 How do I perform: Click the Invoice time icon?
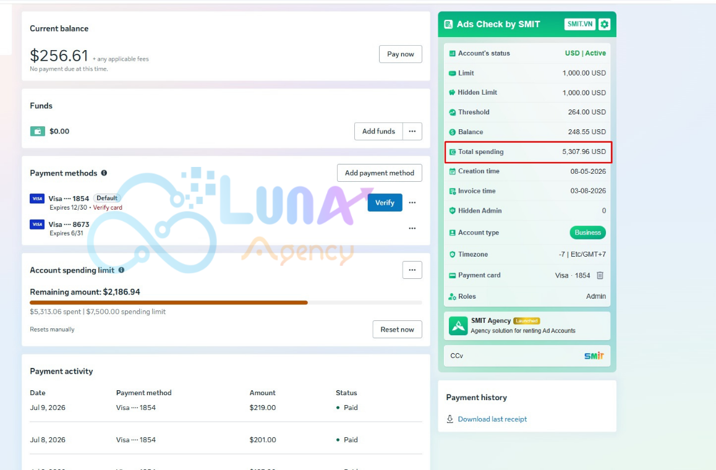452,191
